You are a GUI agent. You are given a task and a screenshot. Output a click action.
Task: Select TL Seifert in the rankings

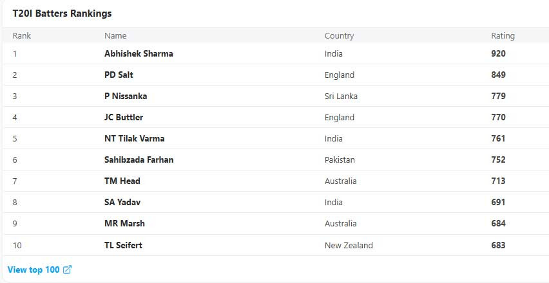123,245
